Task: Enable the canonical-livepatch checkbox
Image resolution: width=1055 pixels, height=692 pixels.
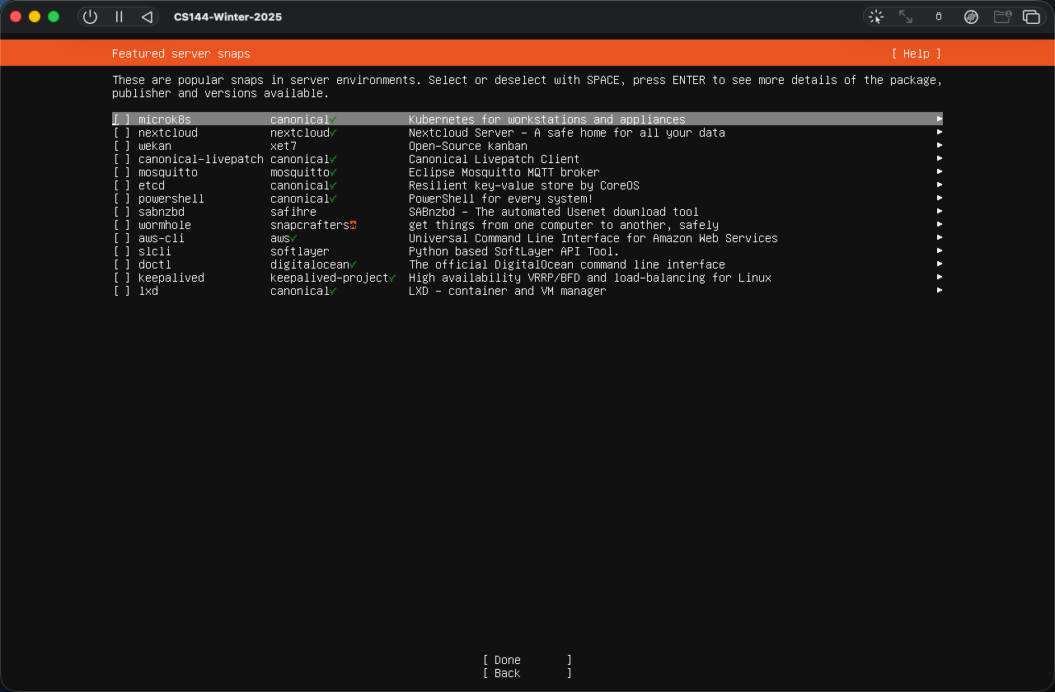Action: coord(122,159)
